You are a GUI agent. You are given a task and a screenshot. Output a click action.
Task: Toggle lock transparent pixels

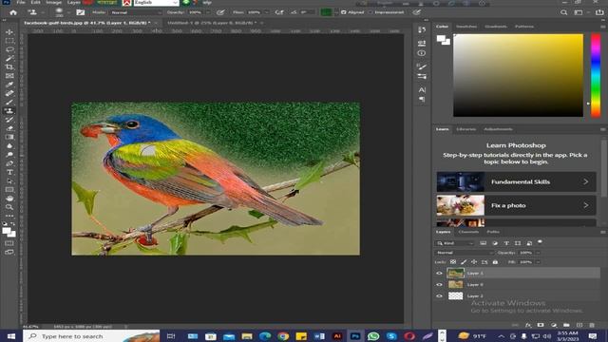(x=453, y=262)
